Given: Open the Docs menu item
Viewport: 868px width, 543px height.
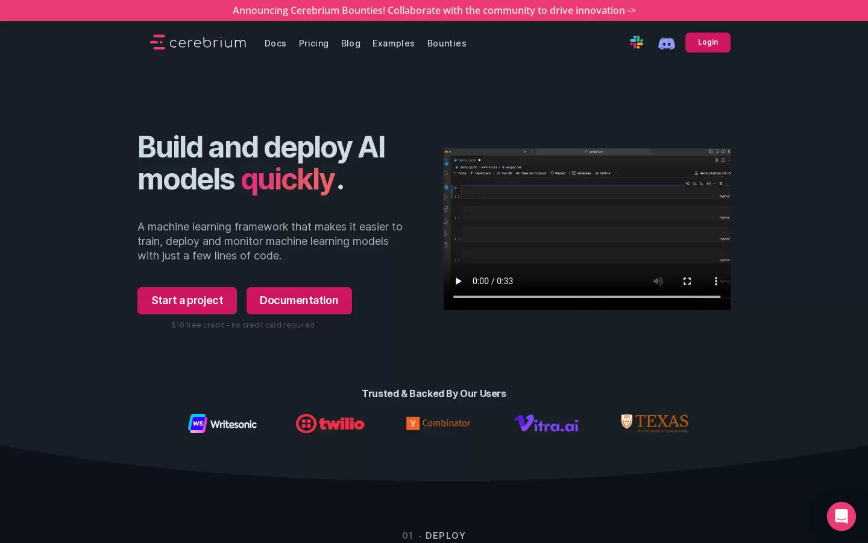Looking at the screenshot, I should [275, 43].
